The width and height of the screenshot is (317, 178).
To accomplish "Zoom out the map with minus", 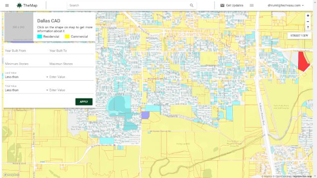I will click(x=308, y=21).
